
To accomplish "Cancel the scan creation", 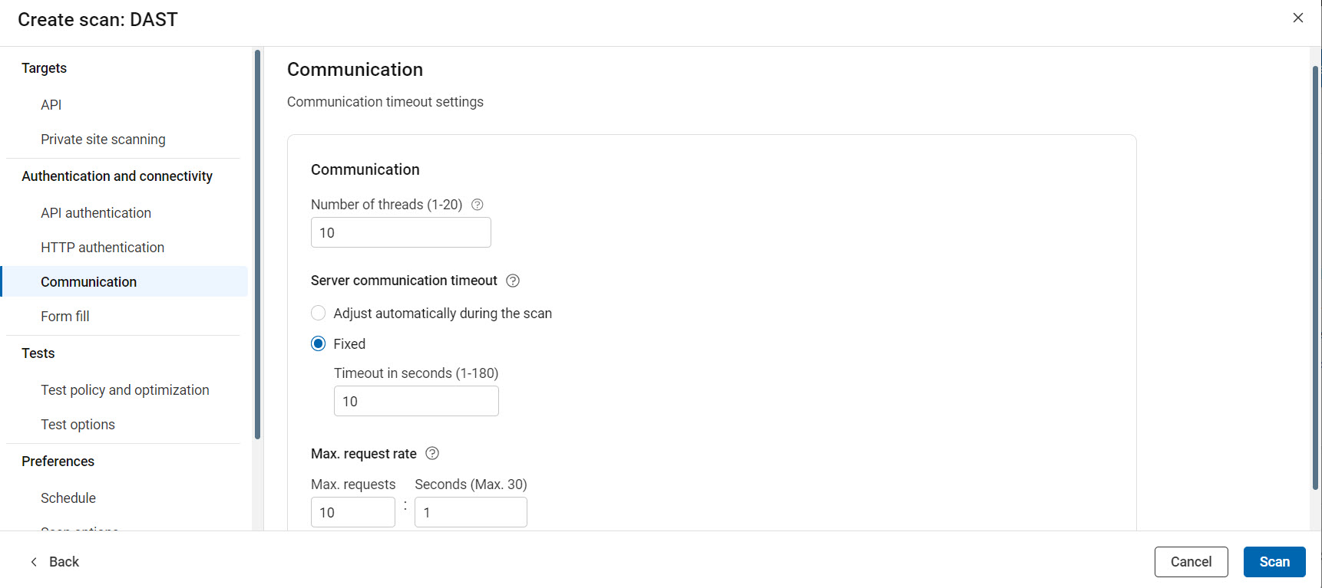I will tap(1191, 561).
